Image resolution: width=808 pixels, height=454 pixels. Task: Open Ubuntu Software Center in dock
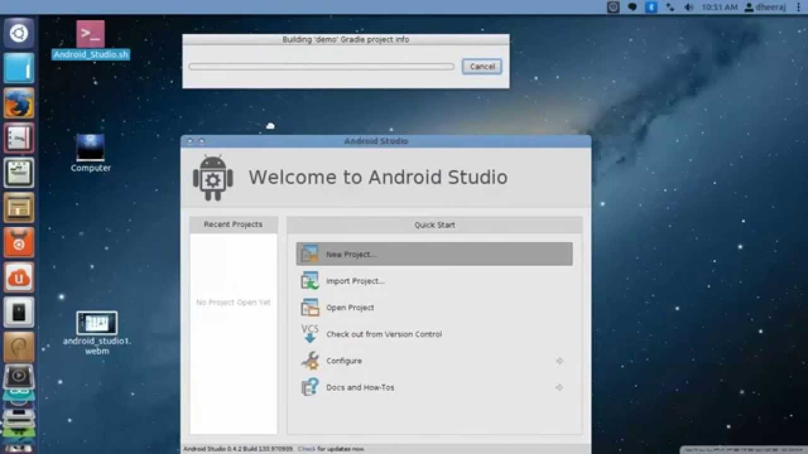pyautogui.click(x=19, y=243)
